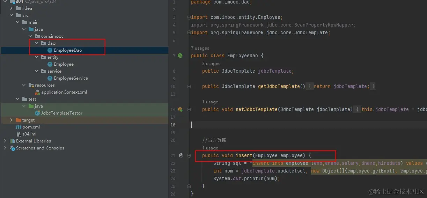Image resolution: width=427 pixels, height=198 pixels.
Task: Open the '3 usages' hint above jdbcTemplate field
Action: click(211, 64)
